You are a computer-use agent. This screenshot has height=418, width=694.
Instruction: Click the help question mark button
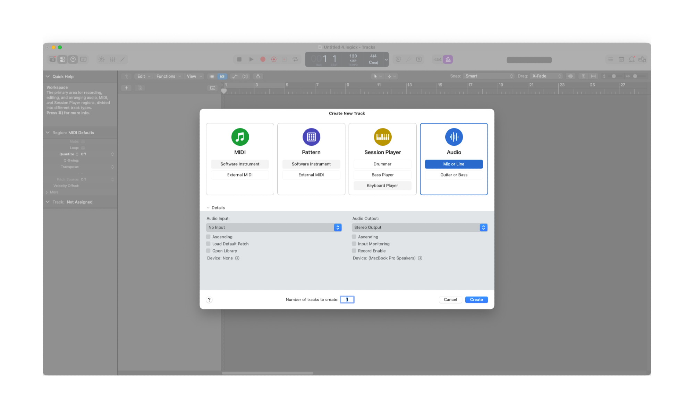coord(209,300)
